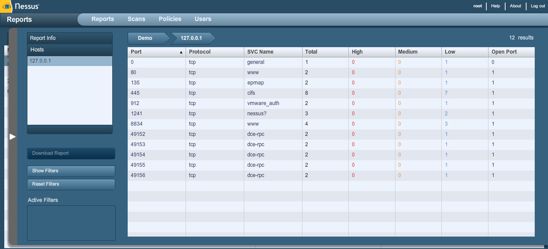Navigate back using the Demo breadcrumb
The height and width of the screenshot is (249, 548).
click(144, 38)
